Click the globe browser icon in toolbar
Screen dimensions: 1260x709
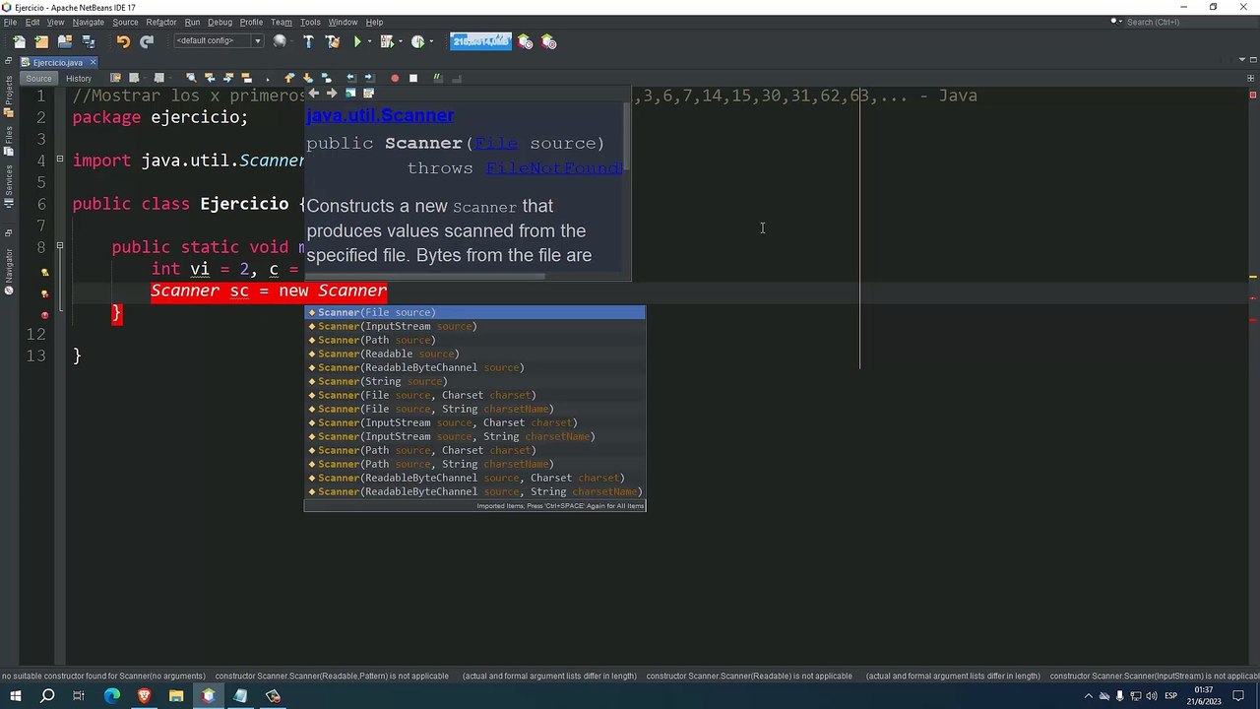tap(280, 41)
